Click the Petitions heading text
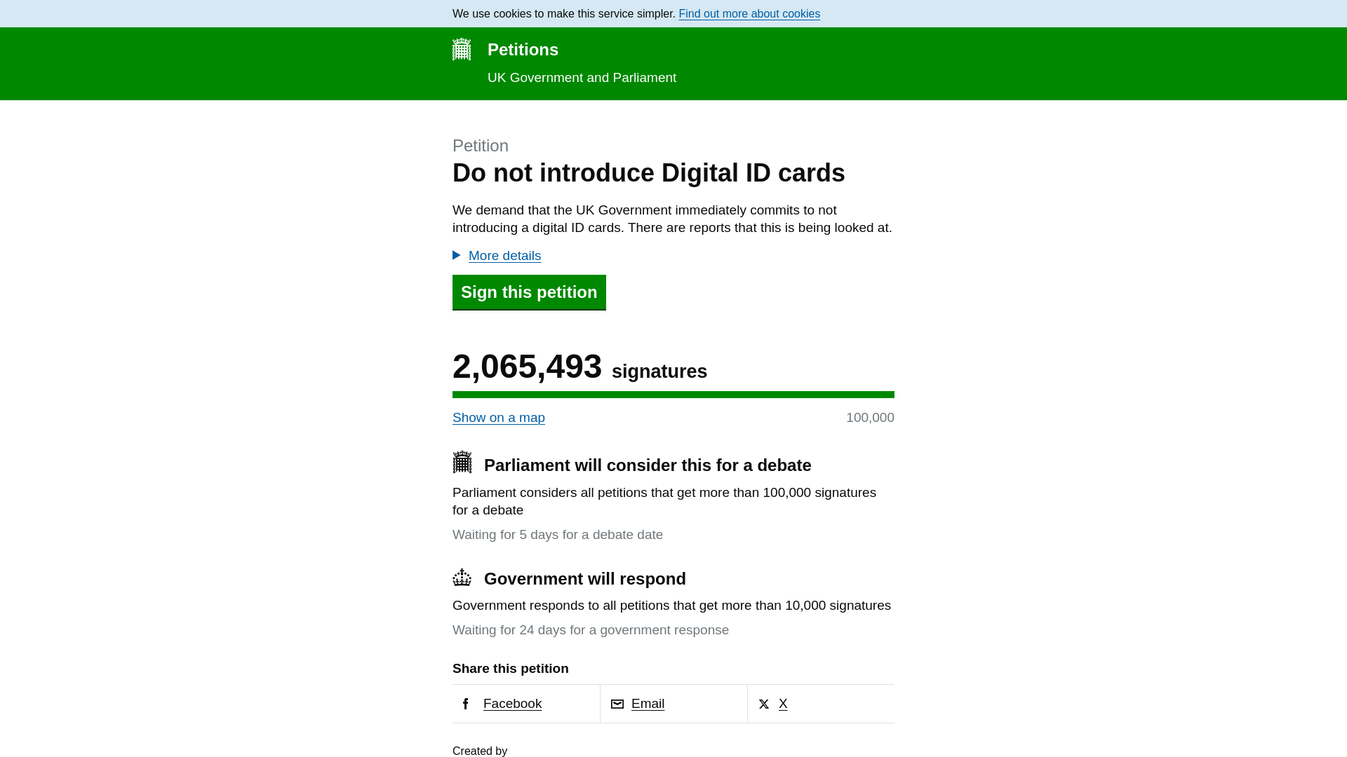 pos(523,49)
